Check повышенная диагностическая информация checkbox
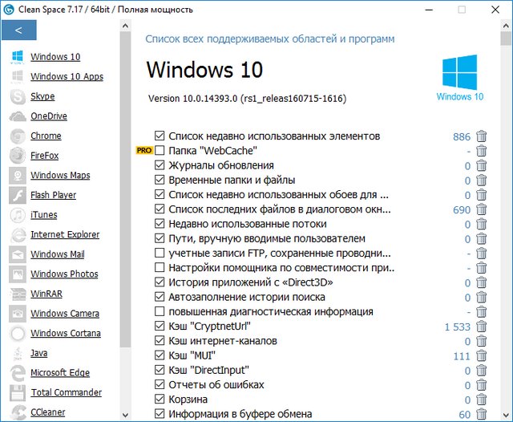The width and height of the screenshot is (513, 422). (160, 311)
